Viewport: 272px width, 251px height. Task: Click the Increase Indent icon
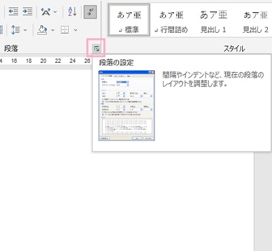[x=27, y=12]
